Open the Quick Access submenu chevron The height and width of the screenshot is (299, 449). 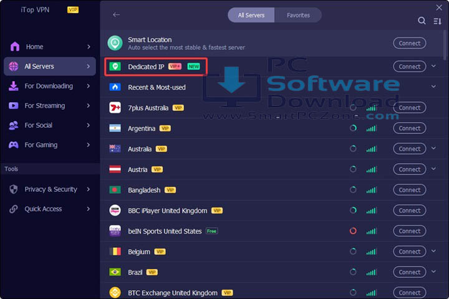pyautogui.click(x=89, y=209)
